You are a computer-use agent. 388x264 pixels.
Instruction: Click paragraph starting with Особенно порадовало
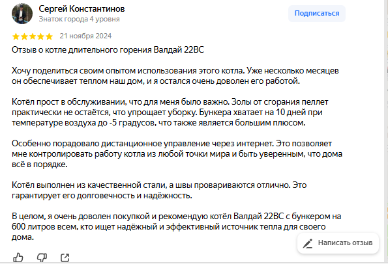177,153
